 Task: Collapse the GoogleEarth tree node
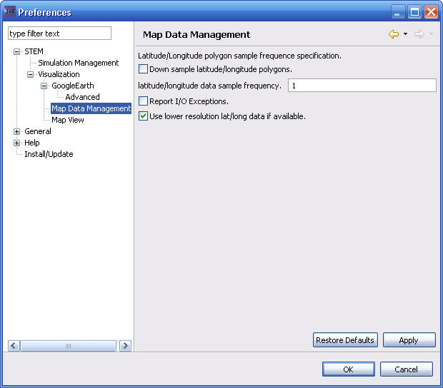pos(44,86)
